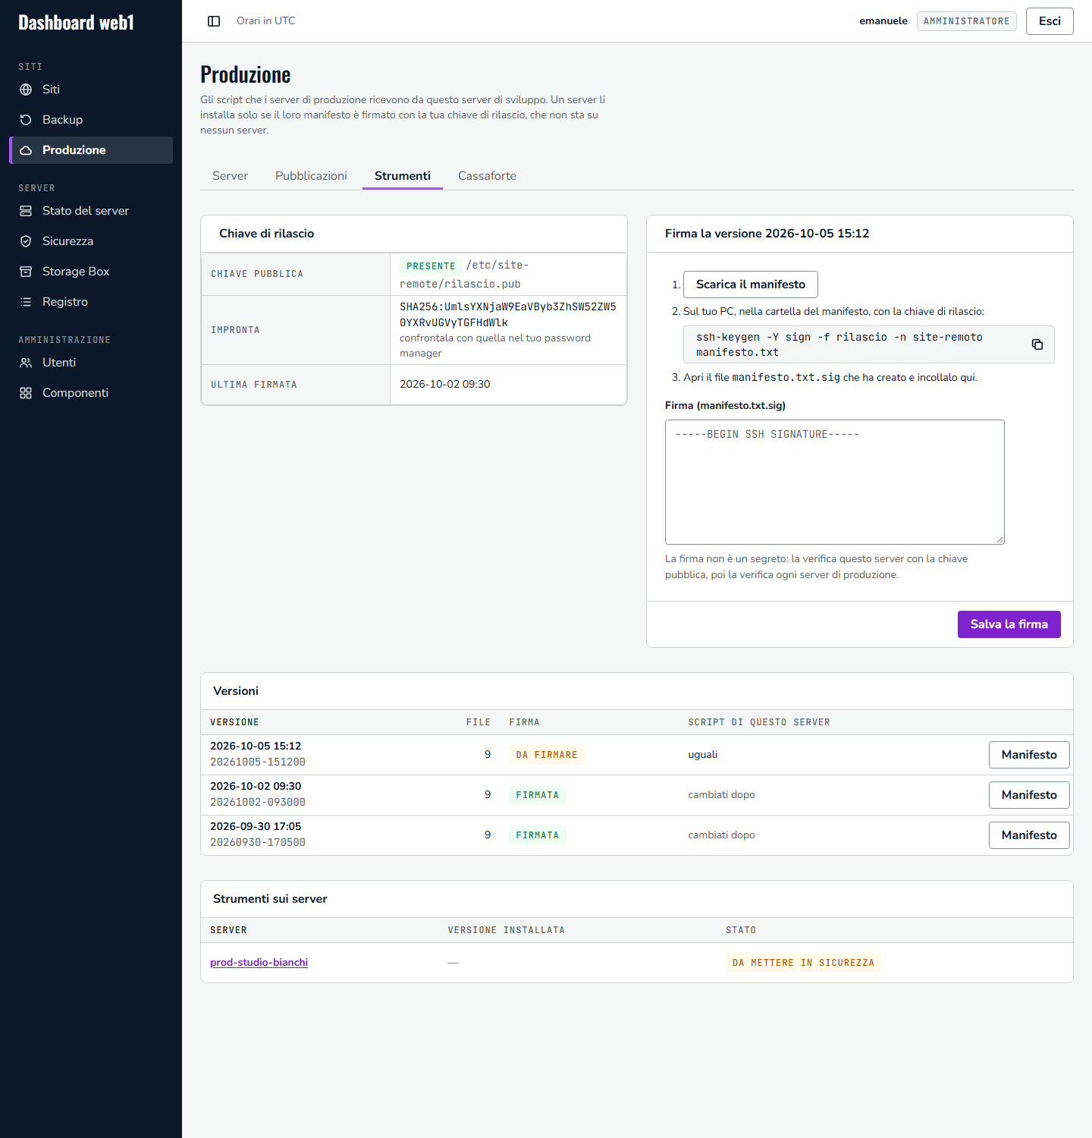The width and height of the screenshot is (1092, 1138).
Task: Click the people icon for Utenti
Action: (x=26, y=363)
